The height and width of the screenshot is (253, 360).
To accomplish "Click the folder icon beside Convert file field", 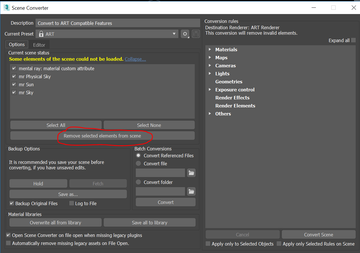I will (191, 173).
